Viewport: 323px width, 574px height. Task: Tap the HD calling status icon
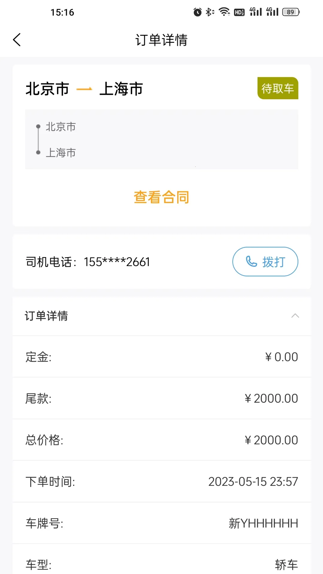239,12
